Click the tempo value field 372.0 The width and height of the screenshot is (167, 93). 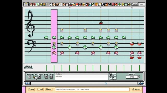pyautogui.click(x=132, y=77)
